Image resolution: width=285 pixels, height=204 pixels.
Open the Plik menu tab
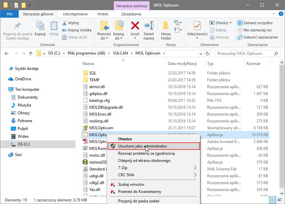coord(9,14)
